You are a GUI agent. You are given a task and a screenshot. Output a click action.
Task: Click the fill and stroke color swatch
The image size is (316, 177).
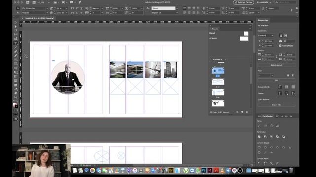pyautogui.click(x=15, y=105)
